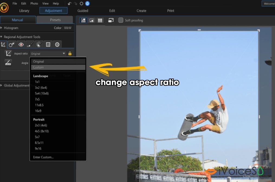Open the View menu
Viewport: 275px width, 182px height.
pos(46,4)
